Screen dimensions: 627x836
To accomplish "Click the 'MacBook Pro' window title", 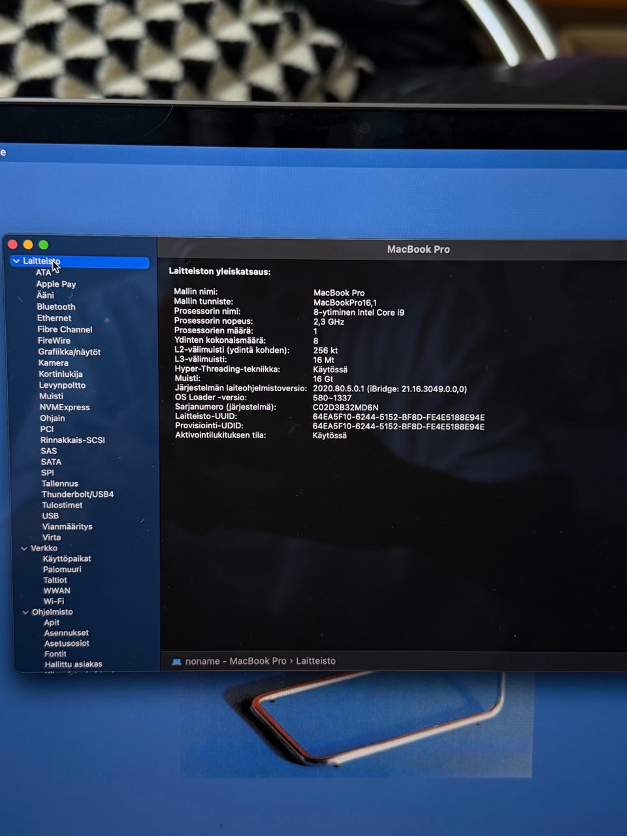I will pyautogui.click(x=418, y=249).
